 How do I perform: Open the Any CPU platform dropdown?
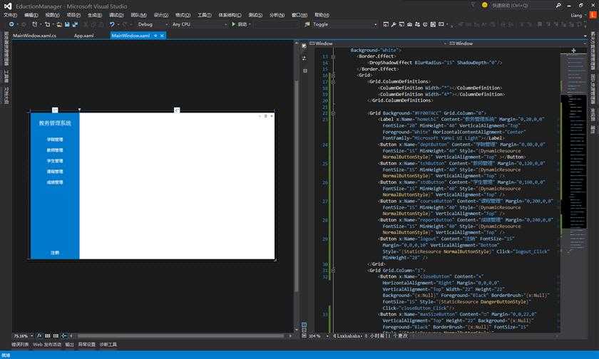click(x=199, y=24)
